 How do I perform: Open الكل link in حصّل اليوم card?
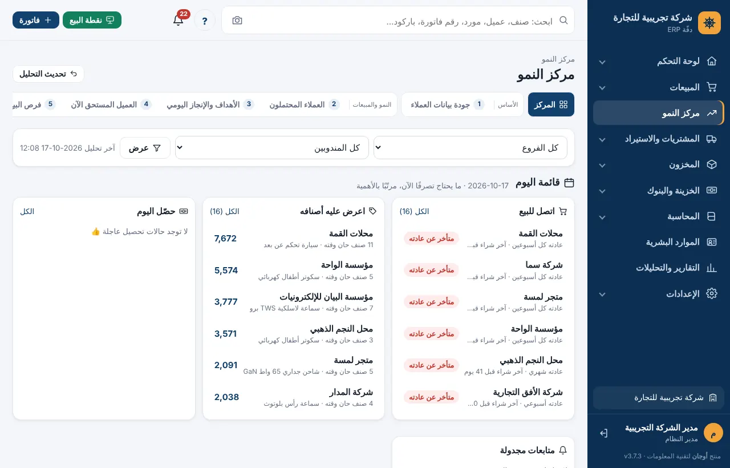coord(27,211)
